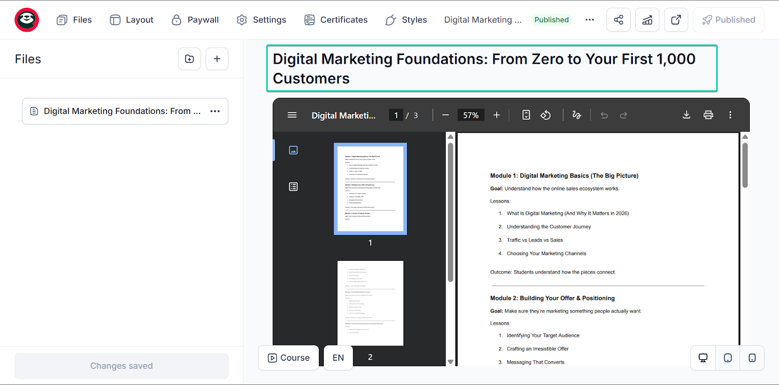Print the PDF document
The width and height of the screenshot is (779, 385).
pos(708,115)
